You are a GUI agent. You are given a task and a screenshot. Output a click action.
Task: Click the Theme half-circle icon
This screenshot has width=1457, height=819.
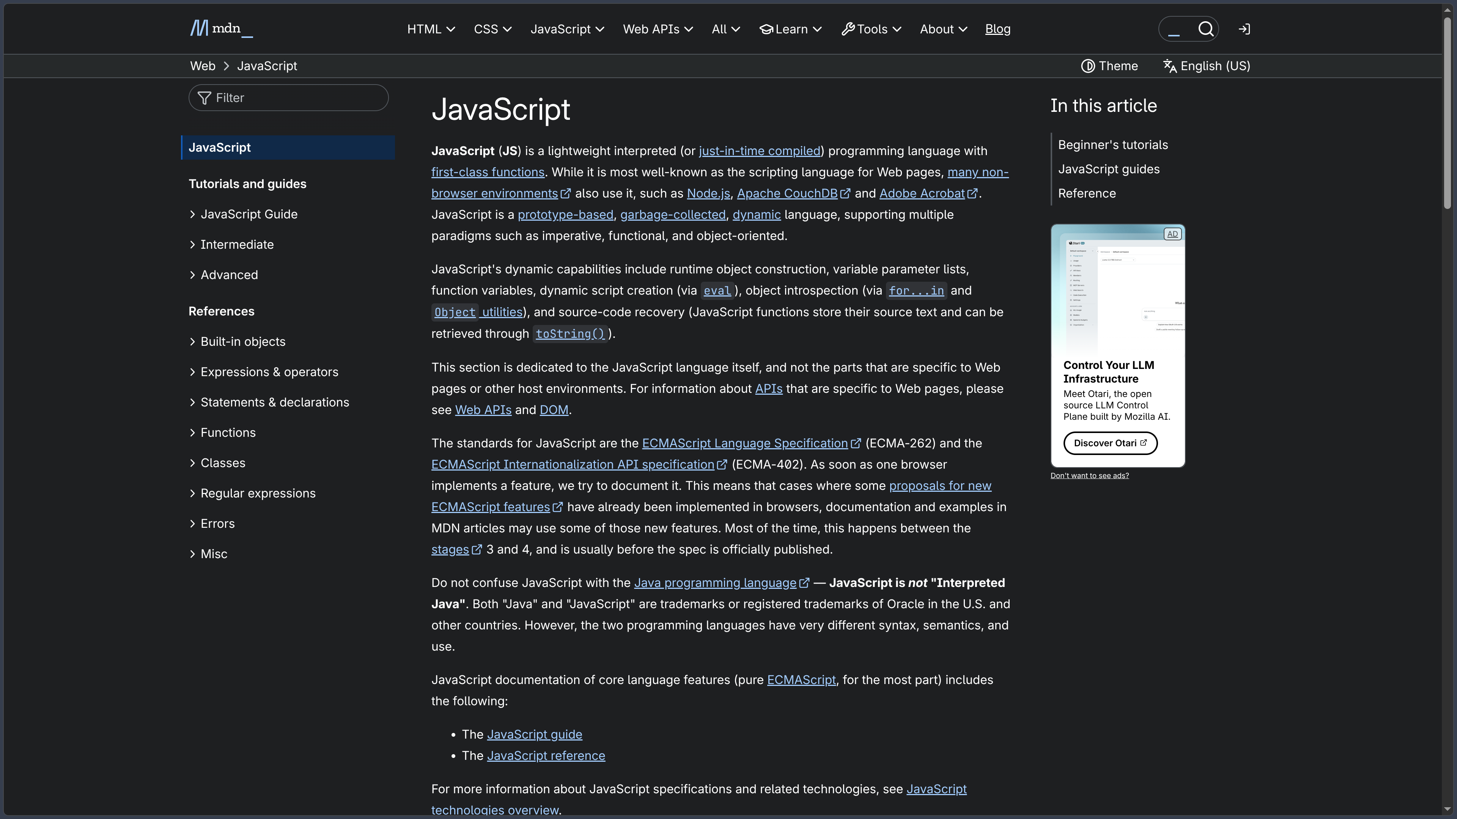(1088, 66)
